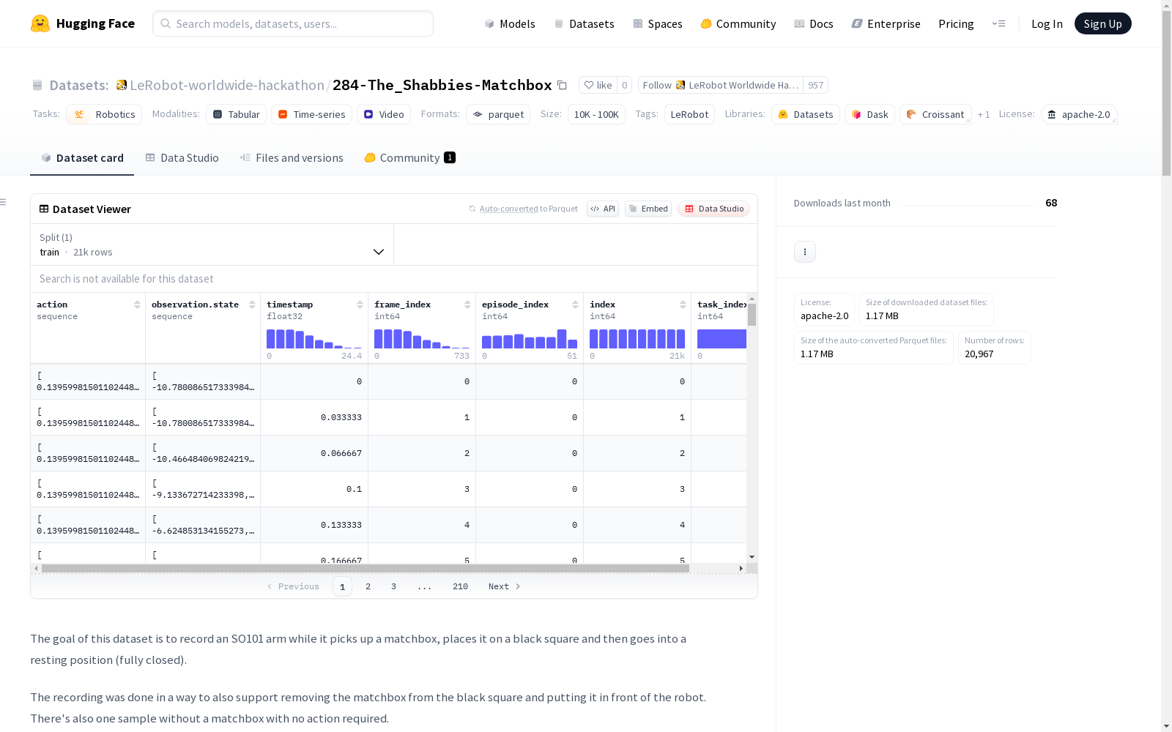This screenshot has width=1172, height=732.
Task: Open Data Studio from the viewer toolbar
Action: point(714,209)
